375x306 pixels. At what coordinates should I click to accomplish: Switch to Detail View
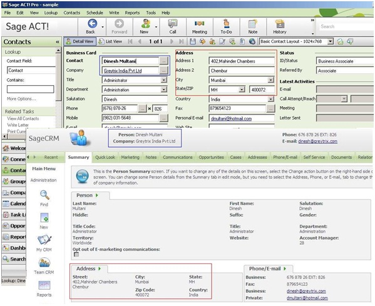pos(80,41)
